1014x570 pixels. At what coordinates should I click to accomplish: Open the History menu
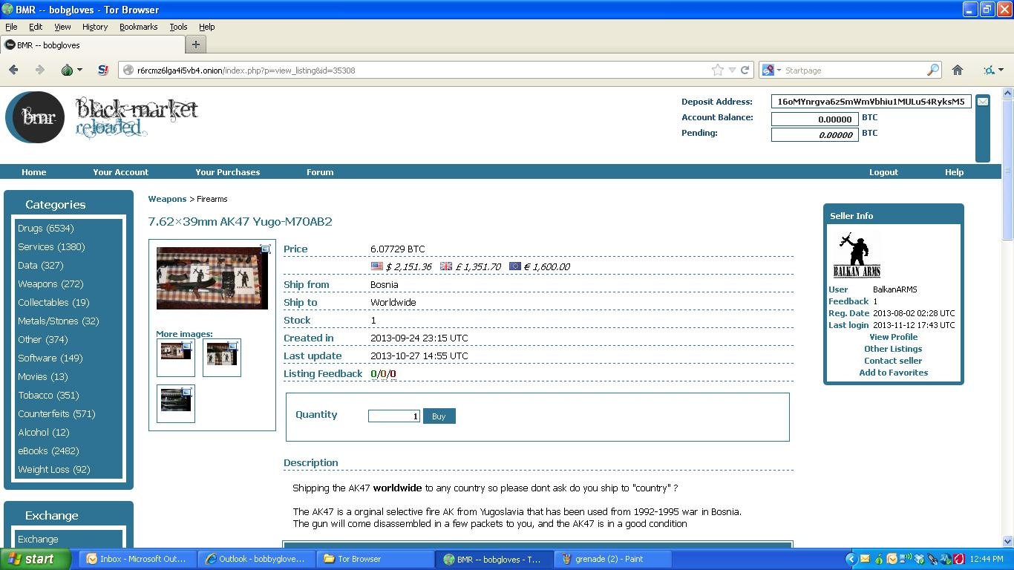pyautogui.click(x=95, y=27)
